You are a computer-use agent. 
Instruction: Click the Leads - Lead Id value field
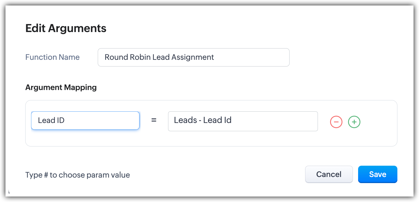243,121
